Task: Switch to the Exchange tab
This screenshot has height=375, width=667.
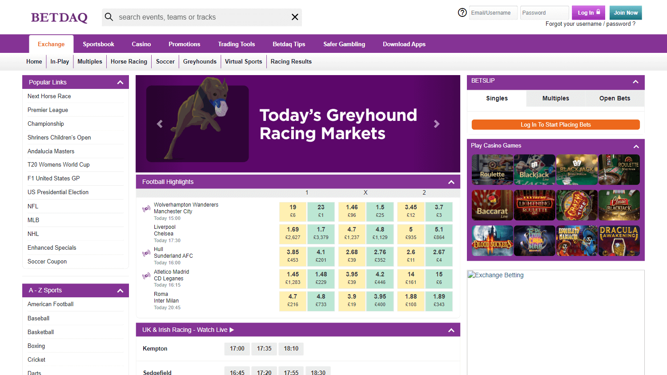Action: tap(51, 44)
